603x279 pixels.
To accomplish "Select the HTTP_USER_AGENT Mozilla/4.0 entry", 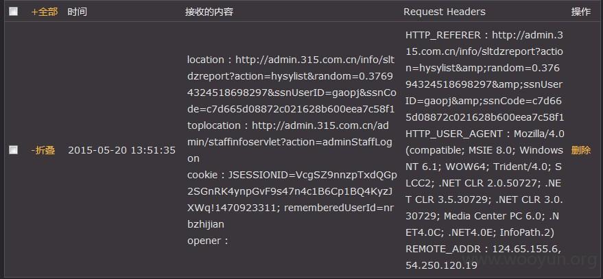I will click(x=484, y=183).
